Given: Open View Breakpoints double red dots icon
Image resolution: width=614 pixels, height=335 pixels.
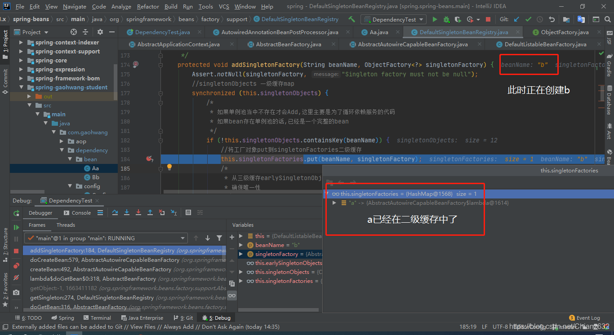Looking at the screenshot, I should [16, 266].
